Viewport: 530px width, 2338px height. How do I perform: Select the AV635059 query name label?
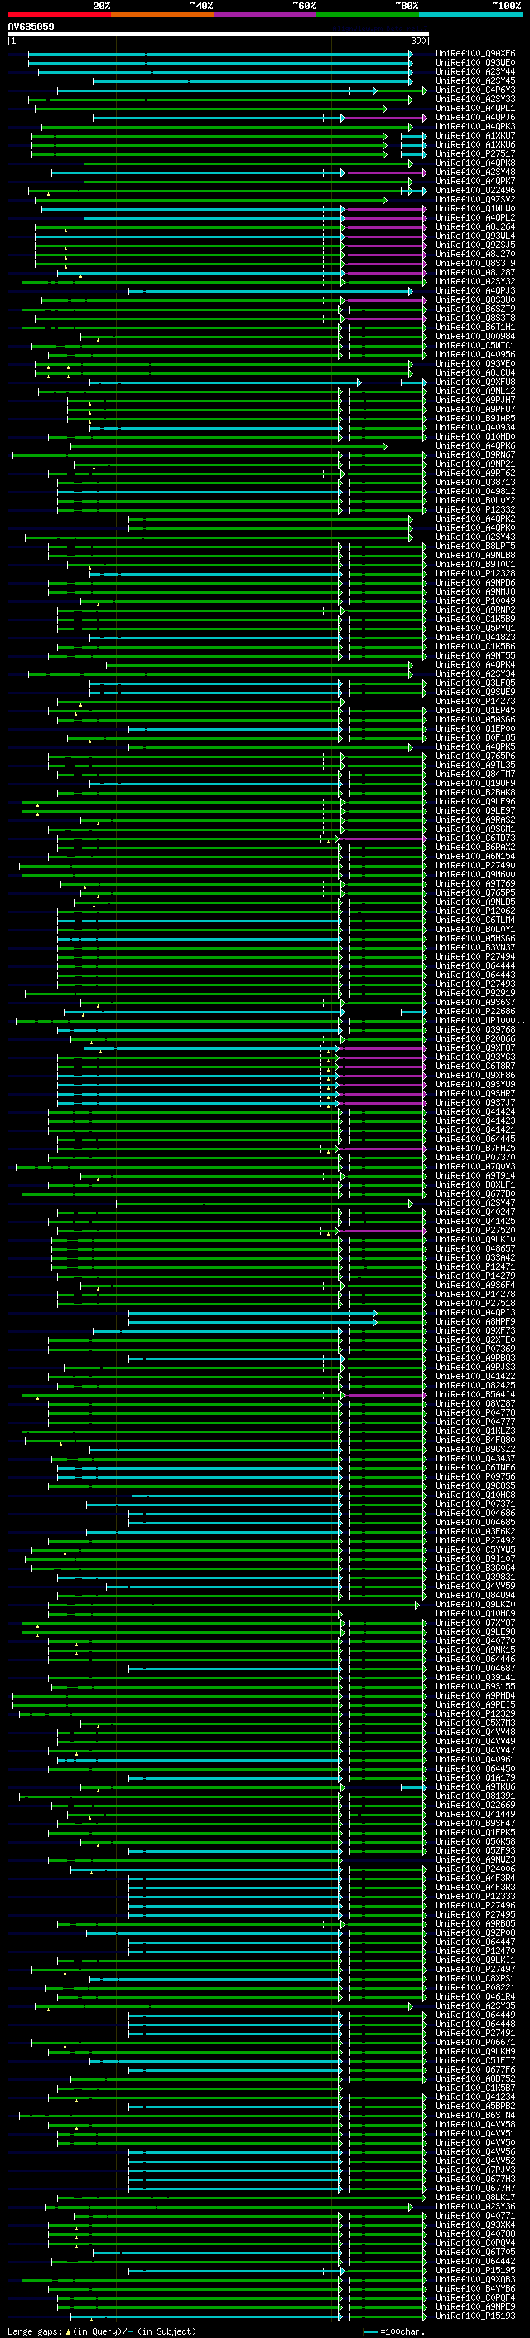tap(31, 27)
